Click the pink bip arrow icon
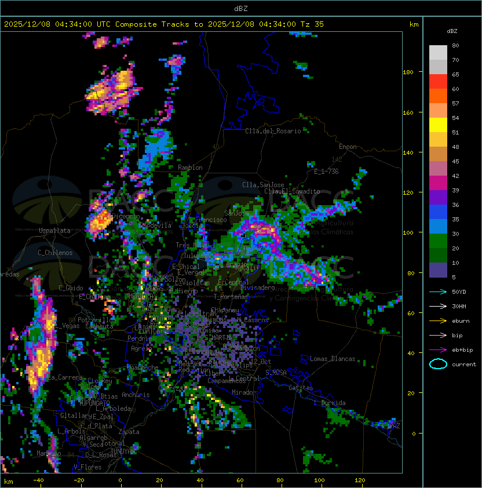482x488 pixels. click(x=438, y=335)
